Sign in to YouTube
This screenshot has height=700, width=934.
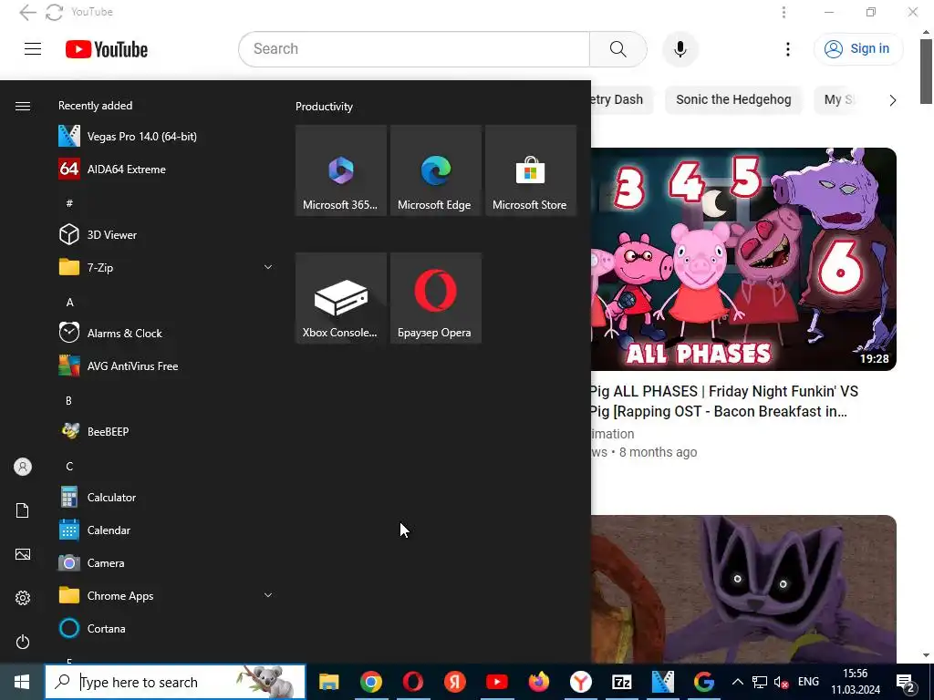857,49
